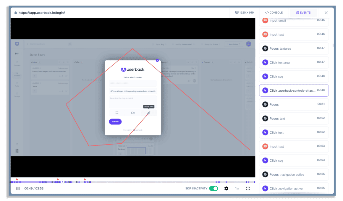Jump to Input email event at 00:45

(294, 21)
